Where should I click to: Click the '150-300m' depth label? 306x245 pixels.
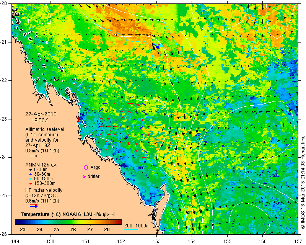click(45, 183)
